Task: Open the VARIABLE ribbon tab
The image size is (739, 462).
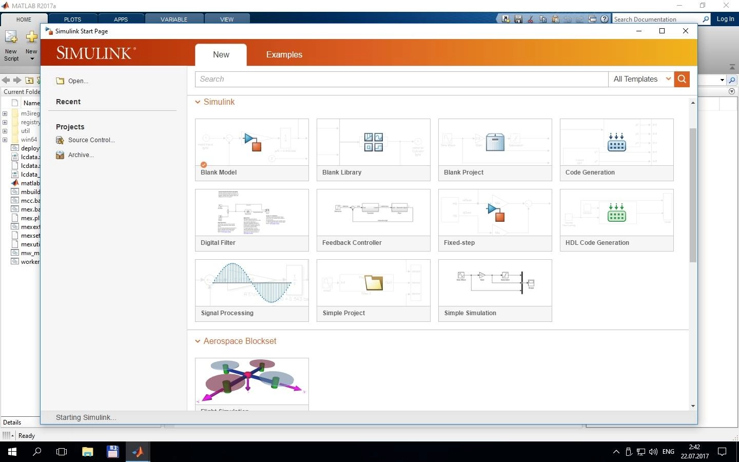Action: (x=174, y=20)
